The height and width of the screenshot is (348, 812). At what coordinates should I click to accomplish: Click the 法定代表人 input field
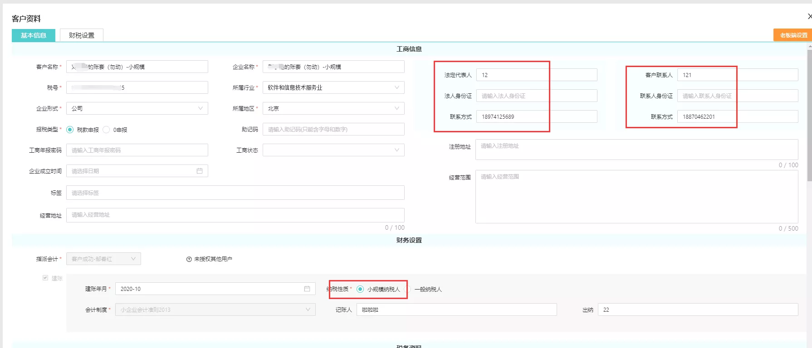pos(537,75)
